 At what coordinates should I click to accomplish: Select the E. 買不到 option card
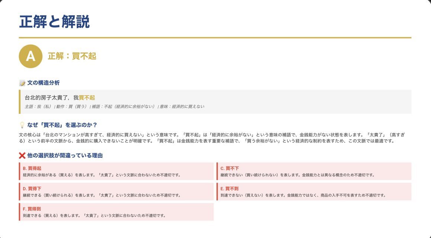pyautogui.click(x=314, y=192)
